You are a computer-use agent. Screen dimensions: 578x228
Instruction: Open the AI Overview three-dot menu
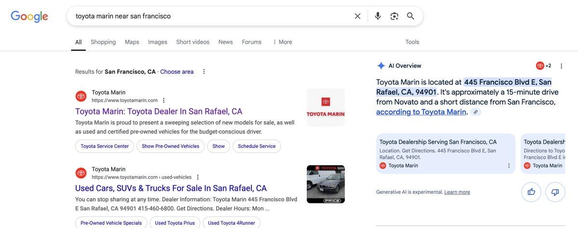click(561, 66)
